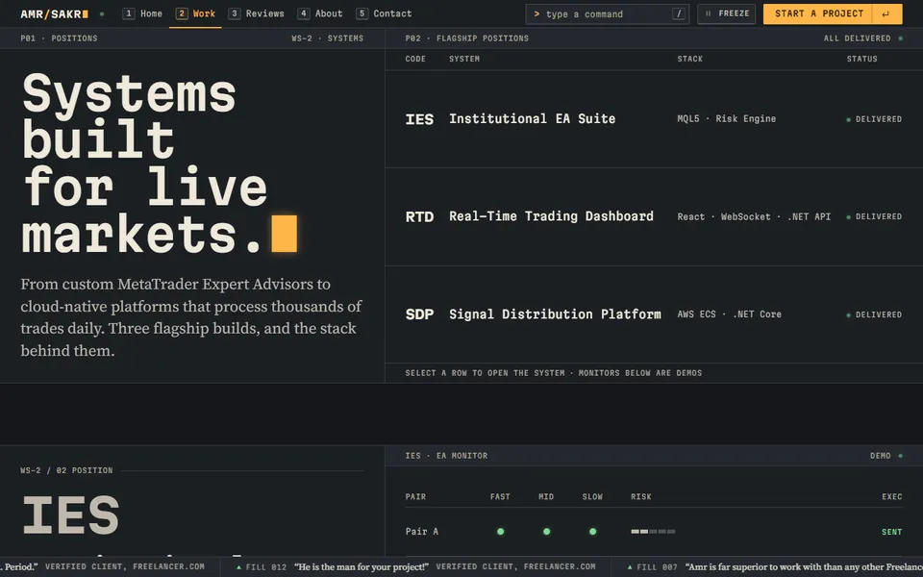Click the 'P01 · POSITIONS' label
The image size is (923, 577).
click(x=59, y=38)
